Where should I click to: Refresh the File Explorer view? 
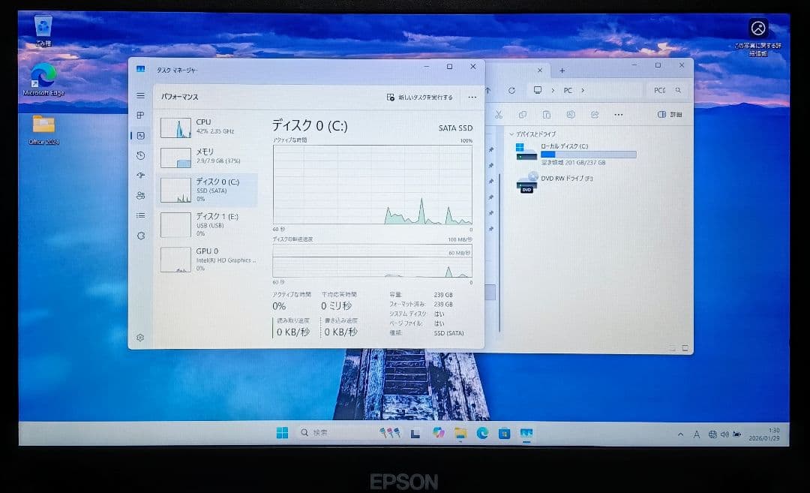pyautogui.click(x=511, y=89)
